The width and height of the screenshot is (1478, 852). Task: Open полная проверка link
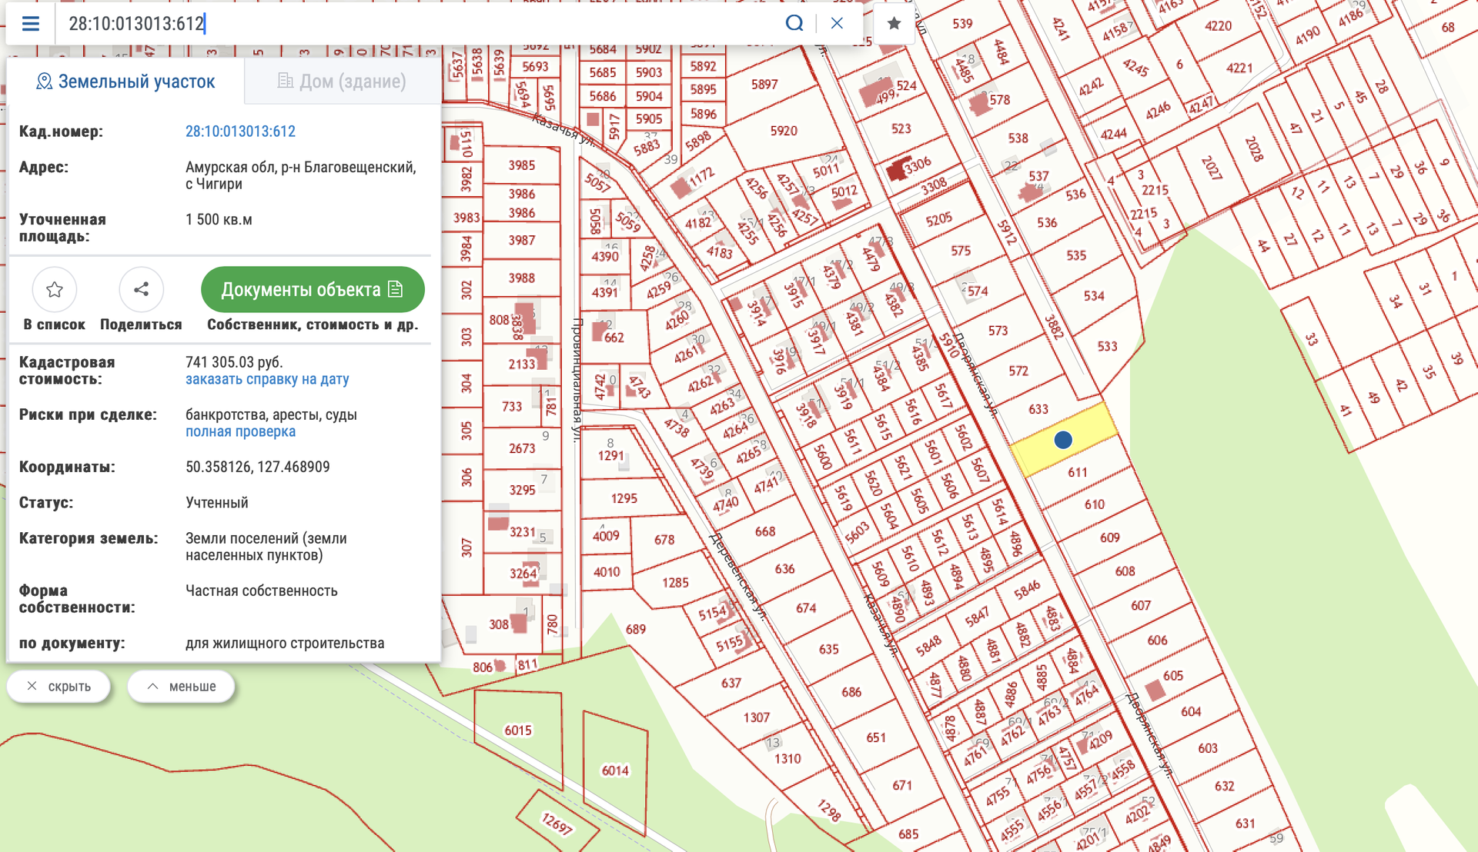(240, 431)
